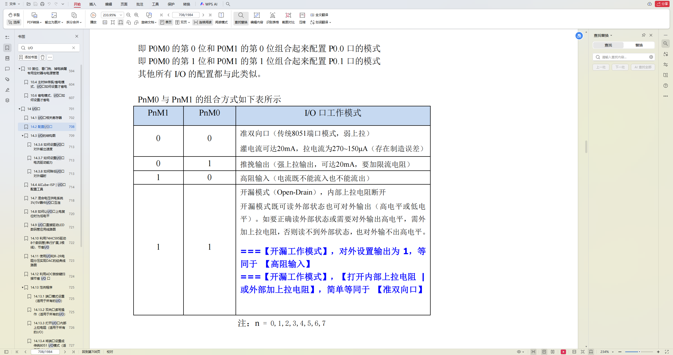Collapse the 14 I/O口 bookmark tree node
Viewport: 673px width, 355px height.
(19, 109)
